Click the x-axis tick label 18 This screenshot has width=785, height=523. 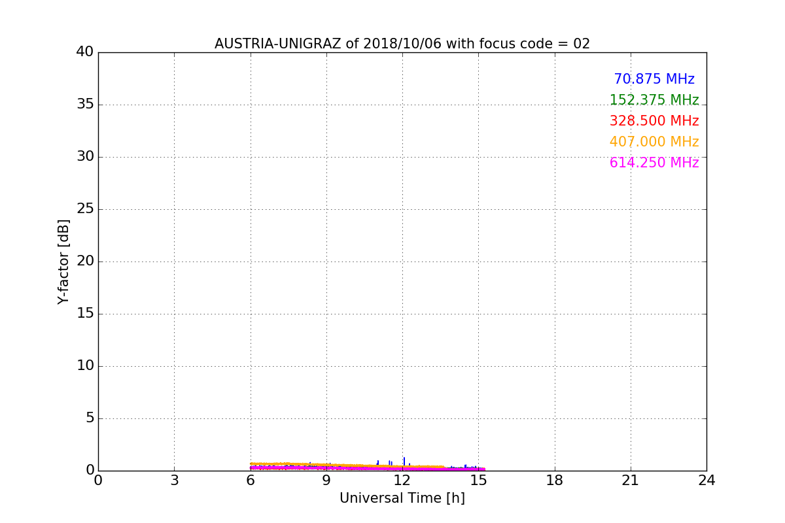point(555,481)
